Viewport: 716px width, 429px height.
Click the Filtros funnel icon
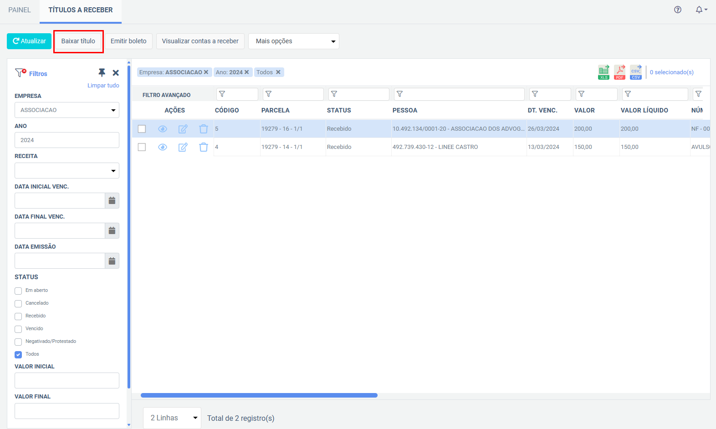(20, 72)
